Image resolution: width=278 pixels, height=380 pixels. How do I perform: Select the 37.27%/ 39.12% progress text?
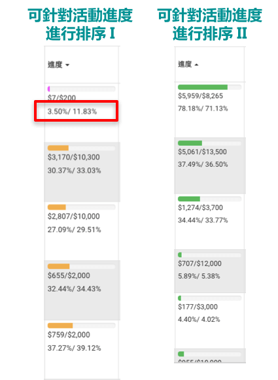point(74,348)
